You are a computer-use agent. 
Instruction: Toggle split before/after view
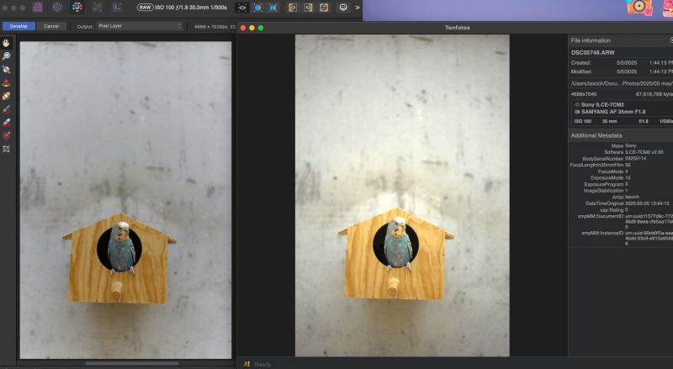[258, 7]
